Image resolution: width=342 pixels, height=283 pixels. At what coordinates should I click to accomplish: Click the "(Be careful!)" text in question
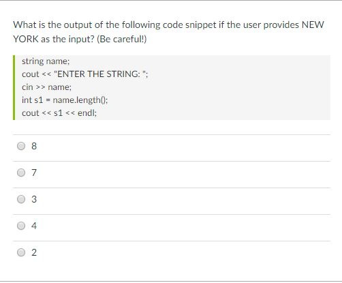coord(122,39)
